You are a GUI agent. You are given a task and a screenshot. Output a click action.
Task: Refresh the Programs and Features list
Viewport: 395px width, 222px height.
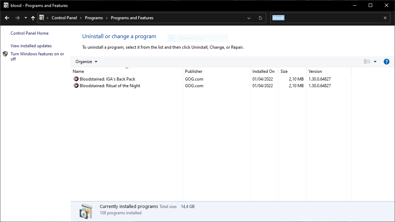261,18
